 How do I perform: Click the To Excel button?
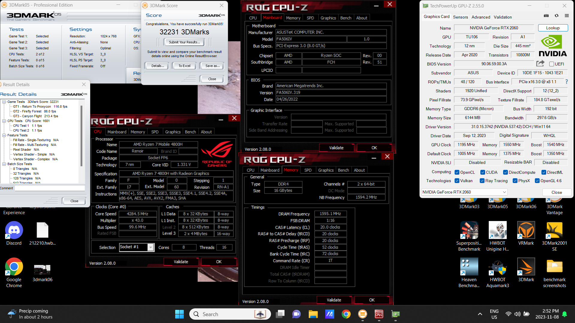coord(184,66)
